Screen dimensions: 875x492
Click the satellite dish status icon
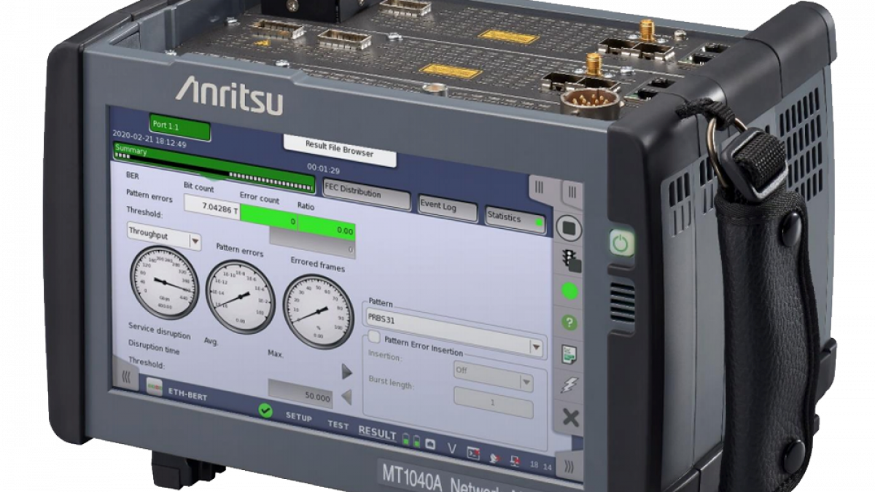point(494,457)
